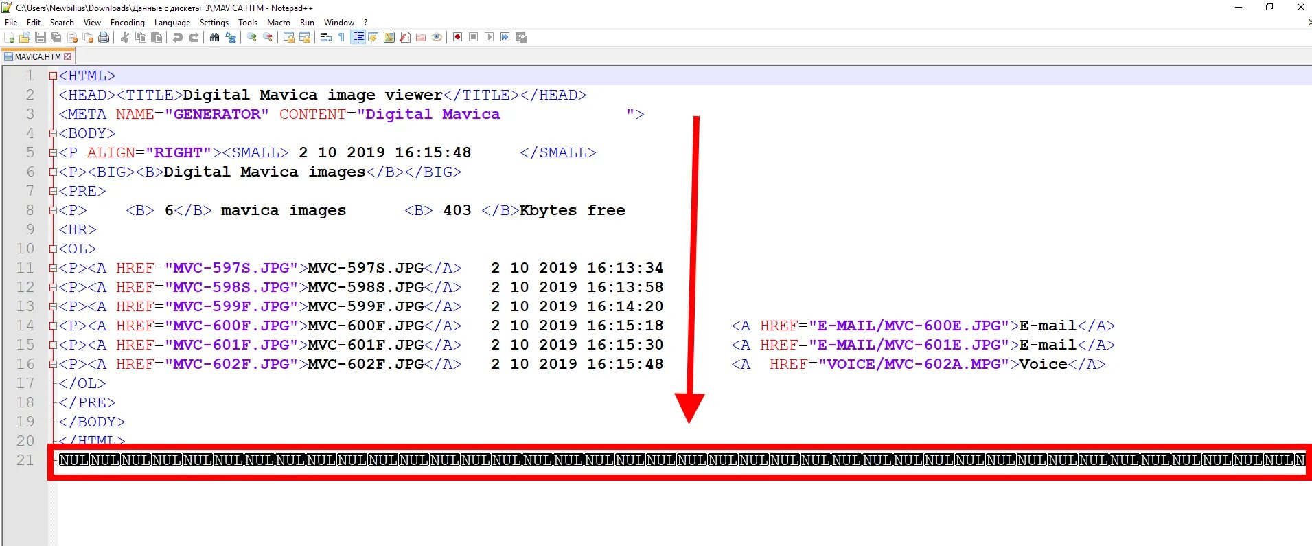Toggle Show All Characters pilcrow icon
1312x546 pixels.
341,37
